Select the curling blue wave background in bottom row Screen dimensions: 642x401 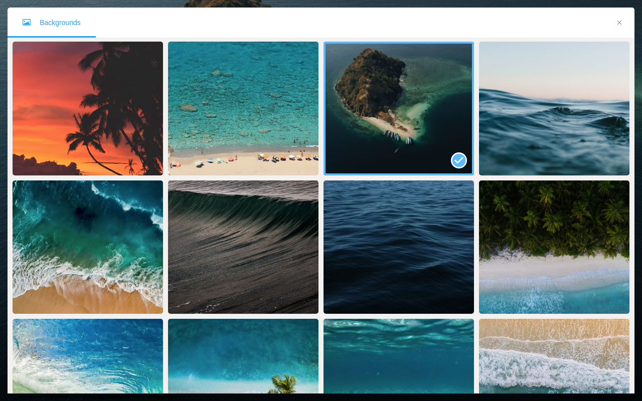[88, 356]
